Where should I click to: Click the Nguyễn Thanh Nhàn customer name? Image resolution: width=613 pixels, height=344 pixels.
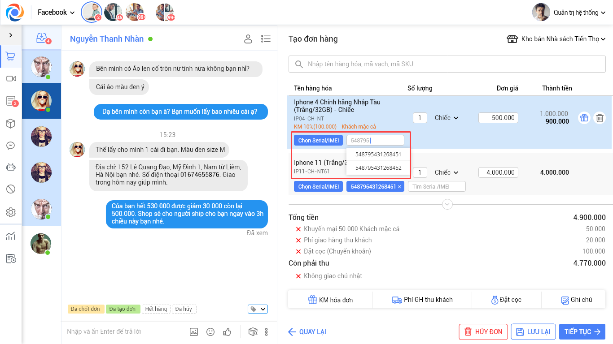107,39
